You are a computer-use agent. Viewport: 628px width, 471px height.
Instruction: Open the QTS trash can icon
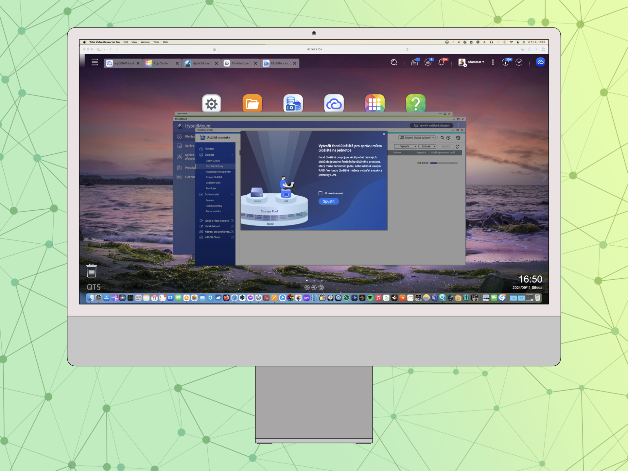pyautogui.click(x=91, y=271)
